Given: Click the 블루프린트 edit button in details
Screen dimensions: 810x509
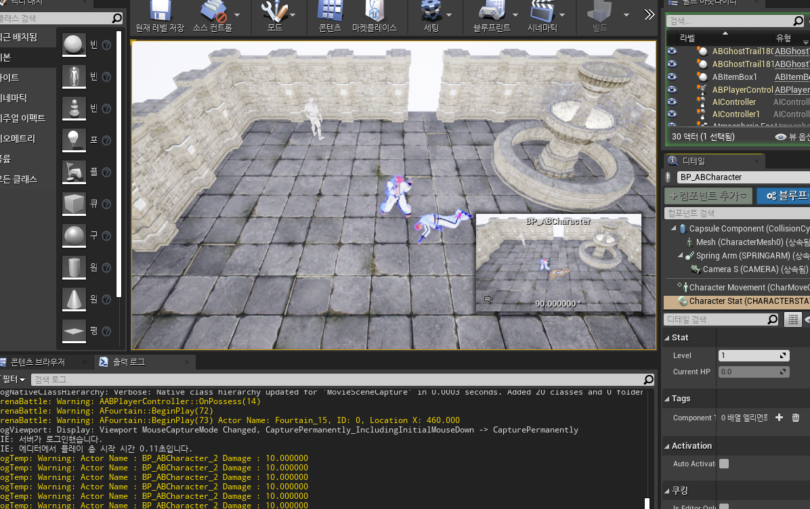Looking at the screenshot, I should click(x=784, y=196).
